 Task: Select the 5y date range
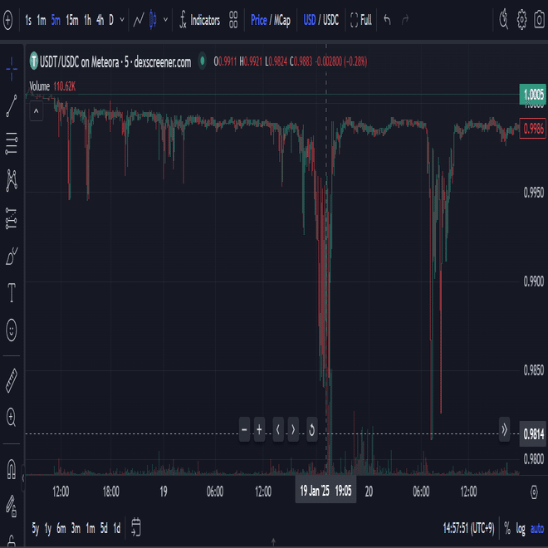coord(36,528)
